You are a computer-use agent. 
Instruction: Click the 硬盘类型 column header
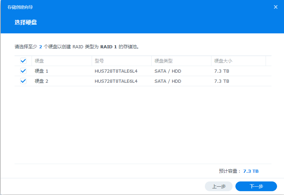pyautogui.click(x=164, y=61)
